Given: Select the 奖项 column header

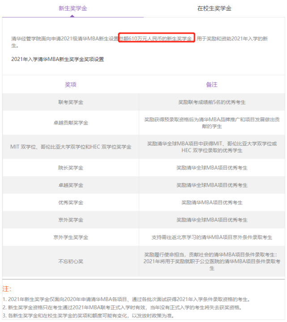Looking at the screenshot, I should 71,85.
